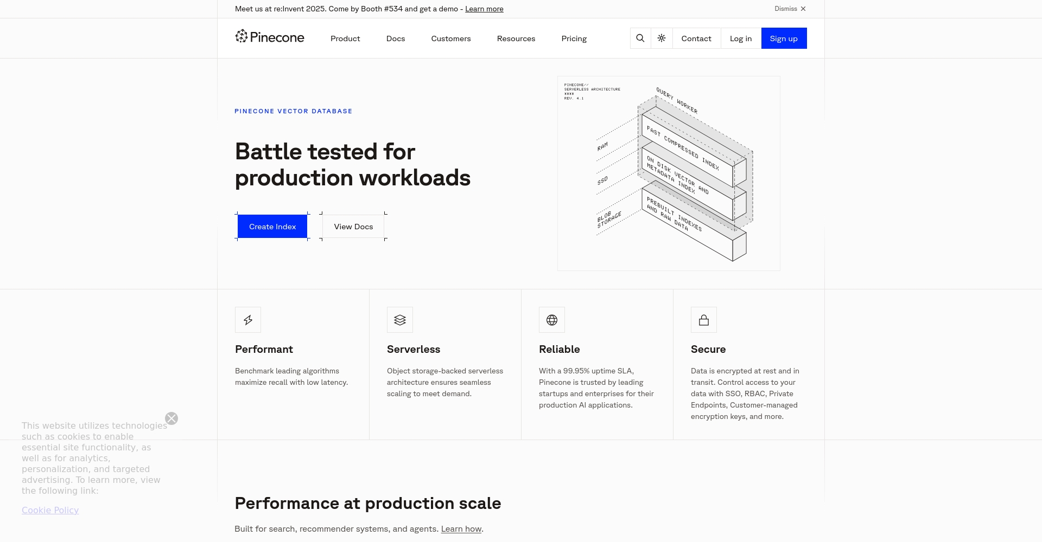Toggle the light/dark theme sun icon
Screen dimensions: 1042x542
click(662, 38)
